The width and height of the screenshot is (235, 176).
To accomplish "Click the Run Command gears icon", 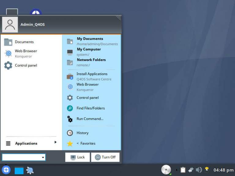I will tap(70, 119).
